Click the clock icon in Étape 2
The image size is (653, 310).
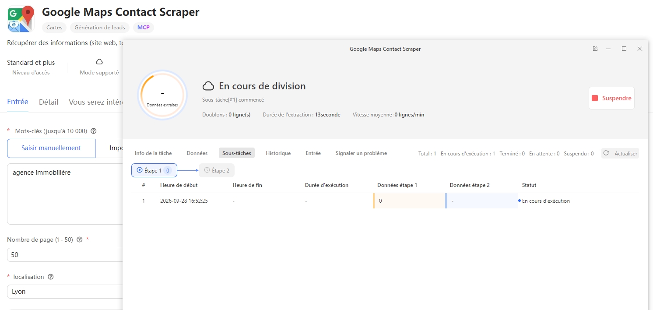[207, 170]
